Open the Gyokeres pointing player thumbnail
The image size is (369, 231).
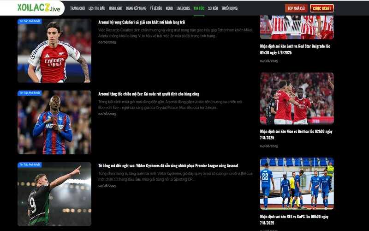(54, 194)
